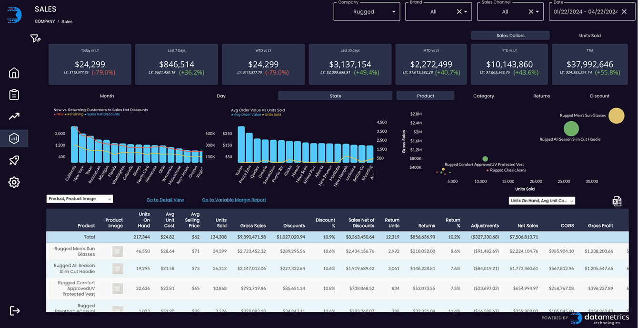
Task: Select the Category chart tab
Action: [484, 96]
